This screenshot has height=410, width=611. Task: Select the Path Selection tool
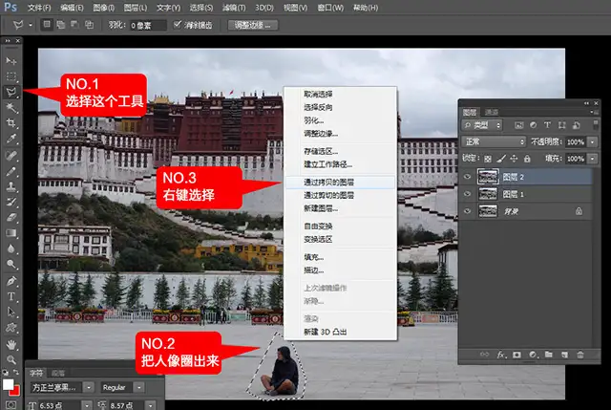coord(11,313)
